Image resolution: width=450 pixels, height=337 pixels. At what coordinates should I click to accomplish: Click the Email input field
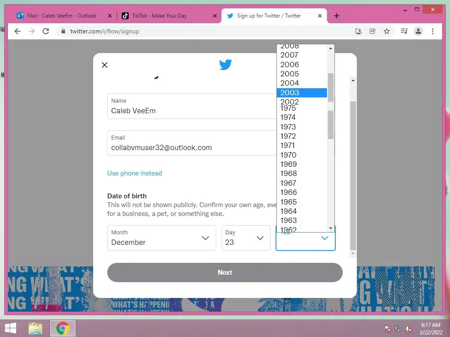click(192, 143)
